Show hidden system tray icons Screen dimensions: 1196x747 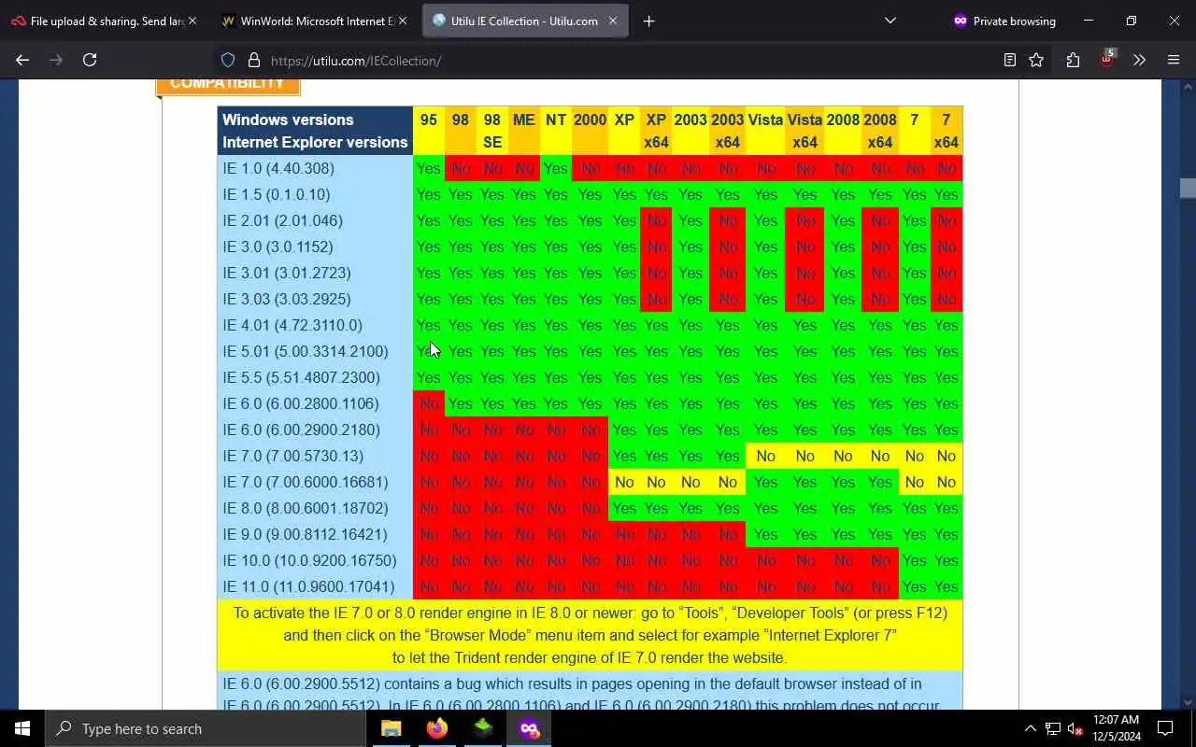point(1031,728)
